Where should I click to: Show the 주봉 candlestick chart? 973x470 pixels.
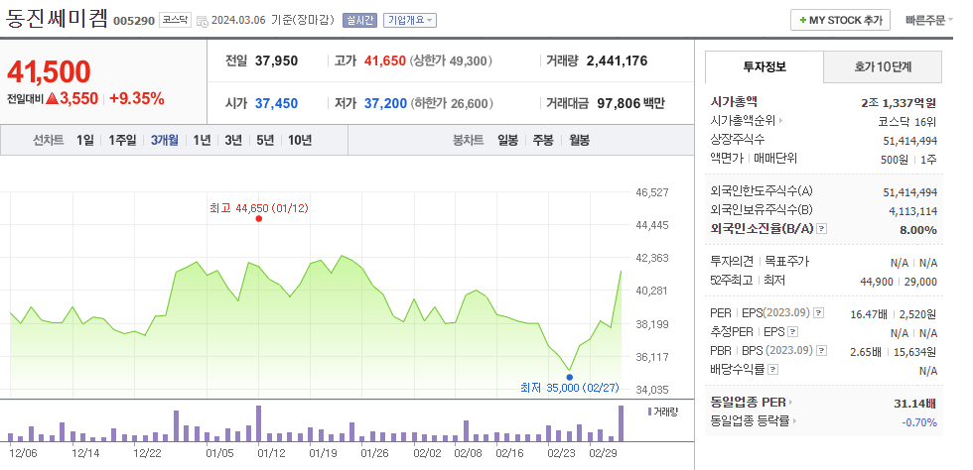point(543,140)
